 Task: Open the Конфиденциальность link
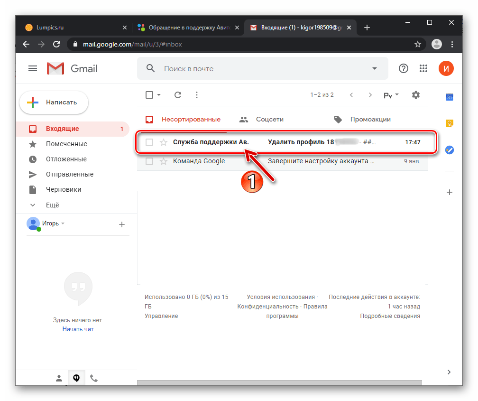point(267,307)
